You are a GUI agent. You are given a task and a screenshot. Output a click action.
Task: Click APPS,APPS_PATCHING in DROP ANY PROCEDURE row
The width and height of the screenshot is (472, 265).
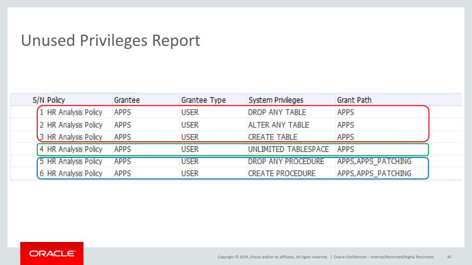coord(374,161)
